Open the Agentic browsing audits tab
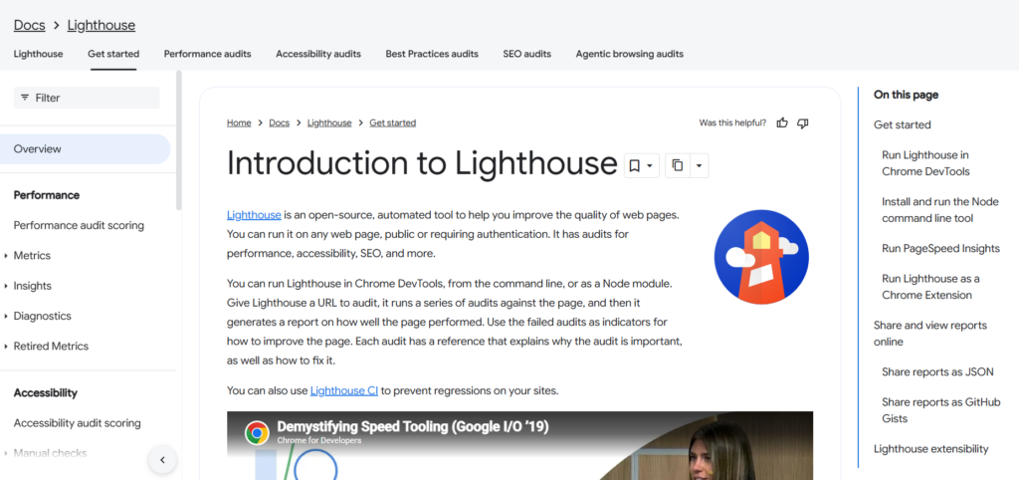Image resolution: width=1019 pixels, height=480 pixels. point(630,54)
